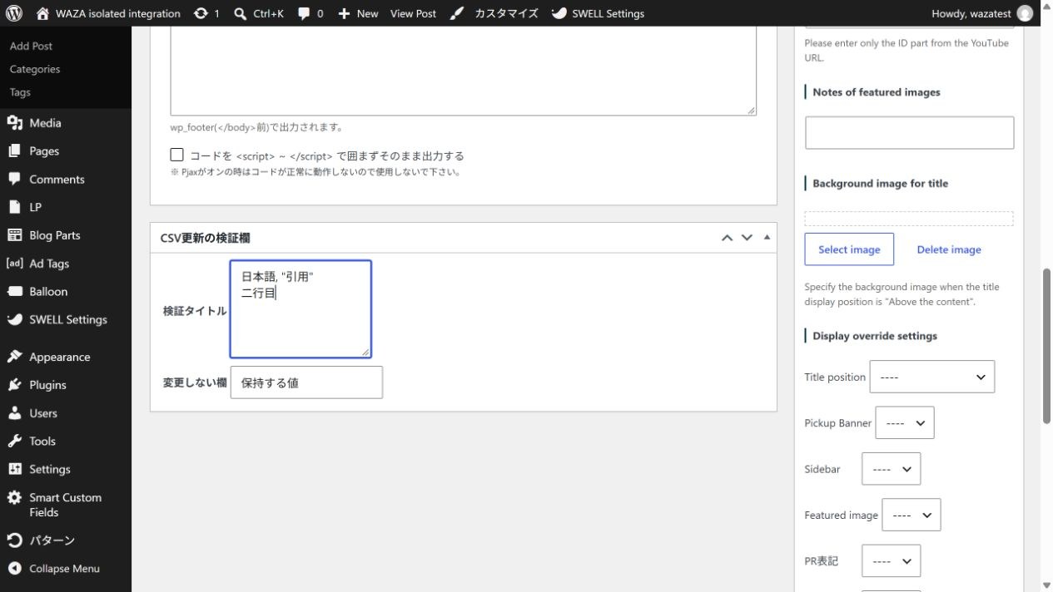The height and width of the screenshot is (592, 1053).
Task: Click the page vertical scrollbar thumb
Action: point(1046,347)
